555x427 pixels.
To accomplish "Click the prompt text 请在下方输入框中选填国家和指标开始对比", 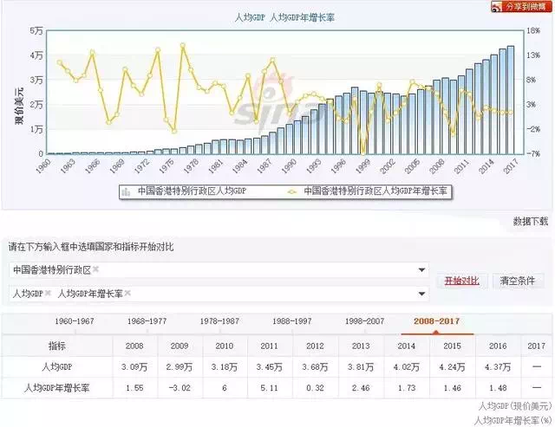I will tap(91, 247).
